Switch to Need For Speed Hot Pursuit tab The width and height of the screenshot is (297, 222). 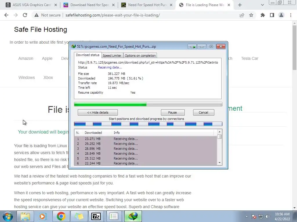[147, 5]
